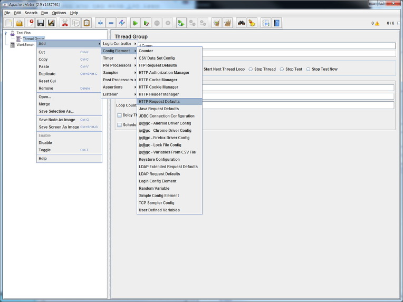The image size is (403, 302).
Task: Open the Options menu
Action: (x=59, y=13)
